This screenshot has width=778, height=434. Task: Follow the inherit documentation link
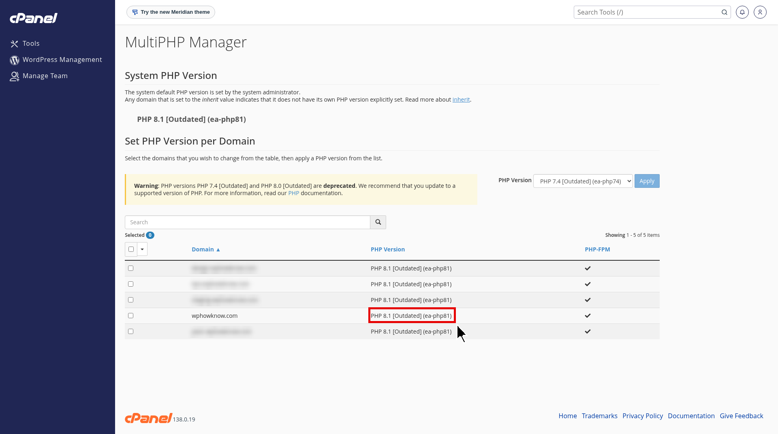[461, 100]
